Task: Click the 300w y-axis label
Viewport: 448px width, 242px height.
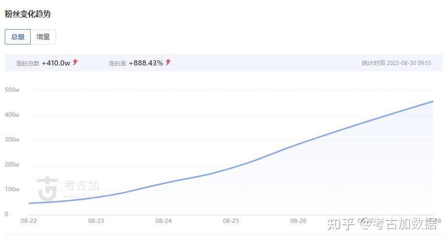Action: point(12,140)
